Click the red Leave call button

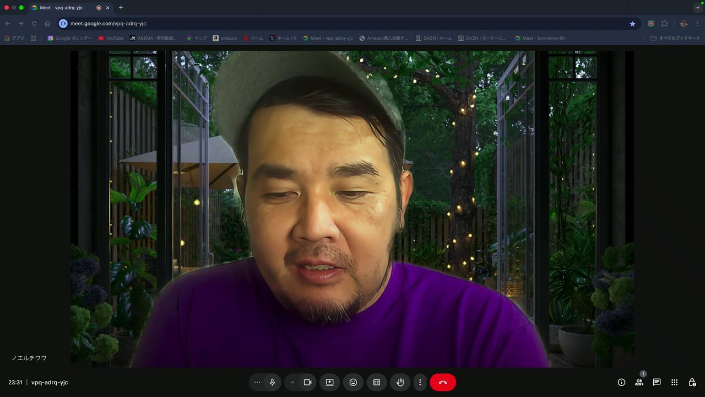pos(443,382)
